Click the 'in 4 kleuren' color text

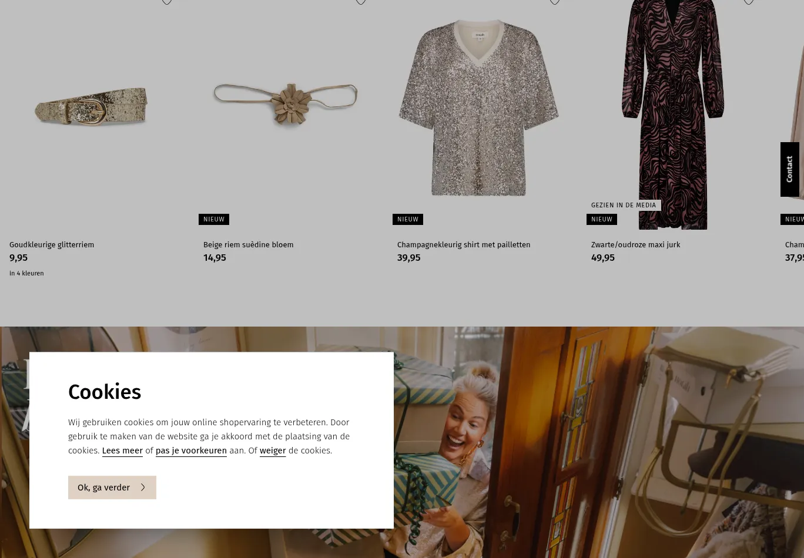pos(26,273)
